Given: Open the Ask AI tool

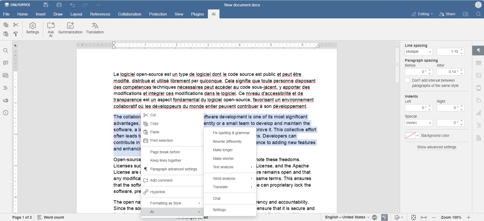Looking at the screenshot, I should pos(50,29).
